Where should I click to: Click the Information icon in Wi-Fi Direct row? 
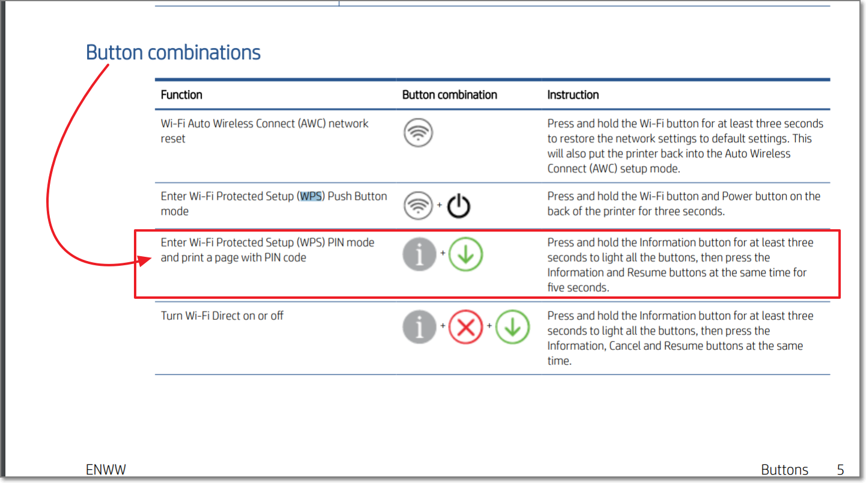pos(419,327)
